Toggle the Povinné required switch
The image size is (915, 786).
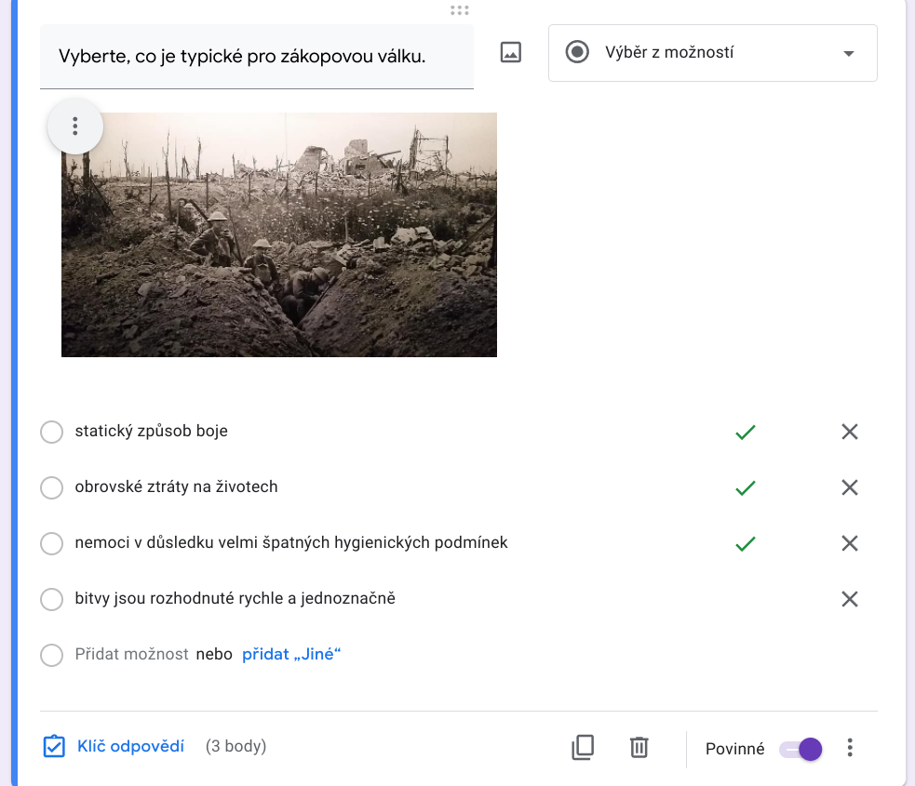(x=801, y=749)
